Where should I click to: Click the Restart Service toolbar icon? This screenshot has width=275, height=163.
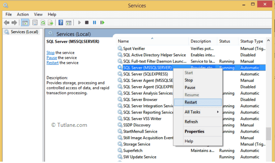[x=102, y=23]
